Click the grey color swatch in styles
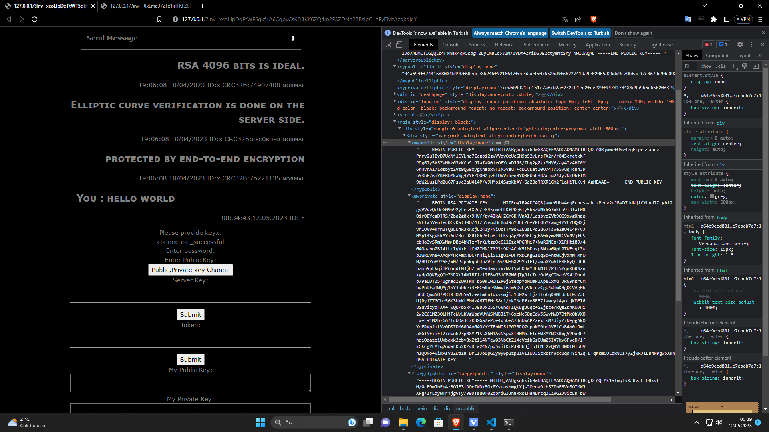 point(712,197)
